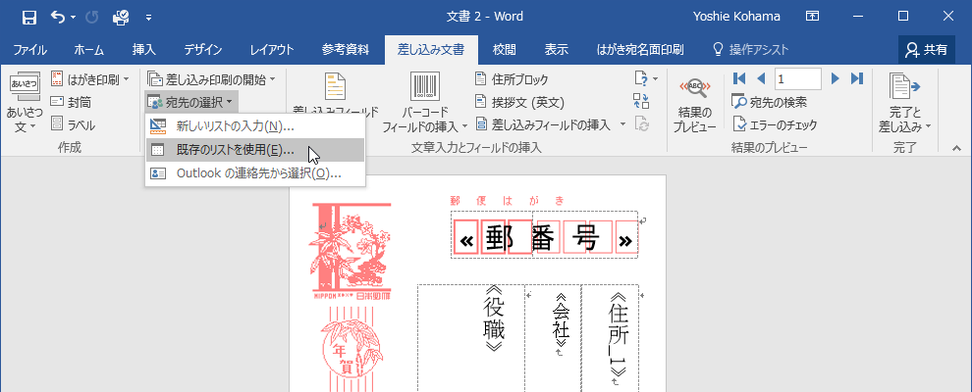Image resolution: width=972 pixels, height=392 pixels.
Task: Click the 共有 share button
Action: (926, 50)
